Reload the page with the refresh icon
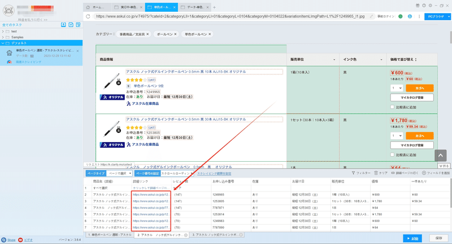 tap(88, 16)
